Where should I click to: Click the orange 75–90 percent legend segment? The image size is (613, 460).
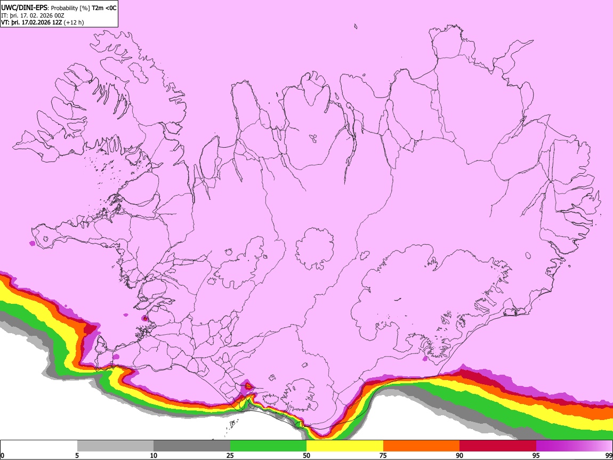point(422,446)
